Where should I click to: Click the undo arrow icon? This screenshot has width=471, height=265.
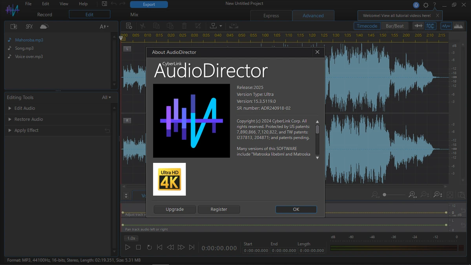[x=114, y=4]
